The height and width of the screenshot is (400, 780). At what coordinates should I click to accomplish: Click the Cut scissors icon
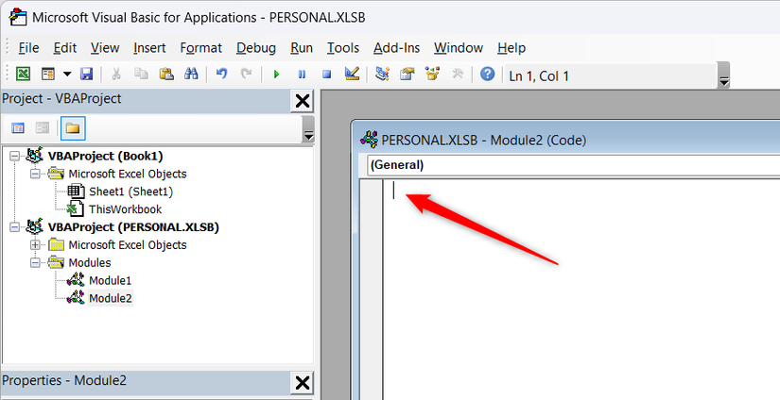pos(116,75)
